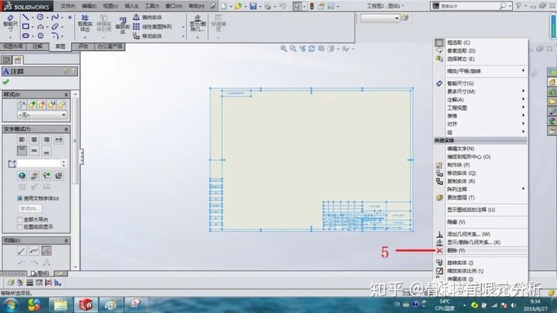
Task: Click the 图纸1 sheet tab at the bottom
Action: (x=40, y=274)
